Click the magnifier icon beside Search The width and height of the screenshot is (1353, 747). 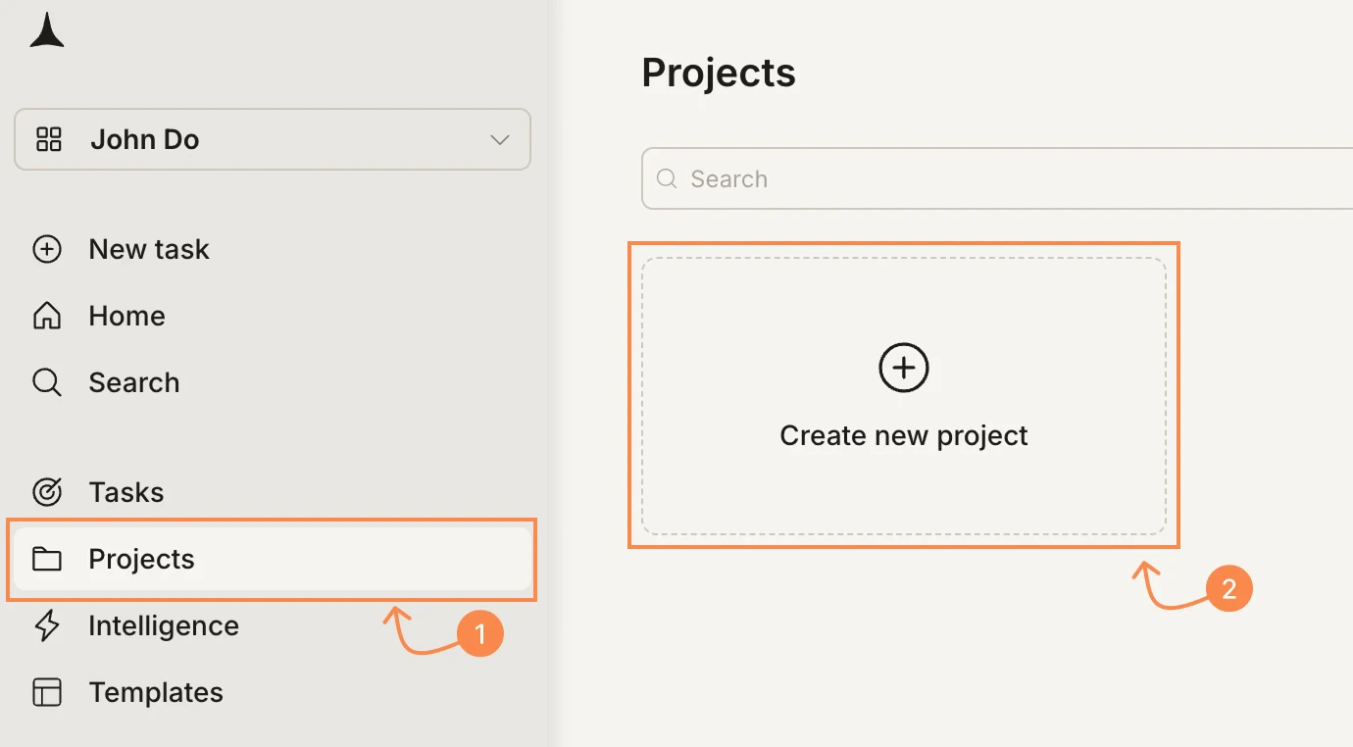tap(47, 382)
